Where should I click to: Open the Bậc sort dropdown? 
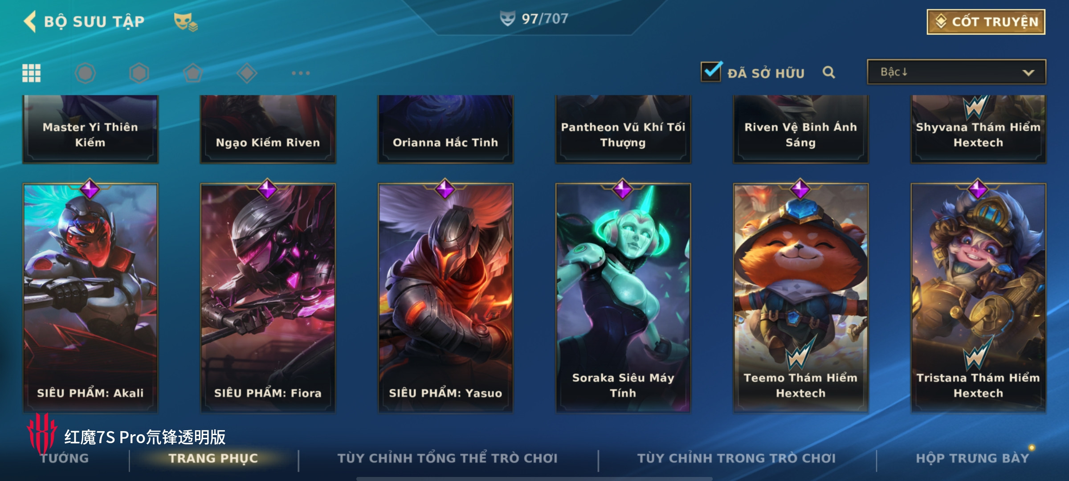[x=956, y=72]
